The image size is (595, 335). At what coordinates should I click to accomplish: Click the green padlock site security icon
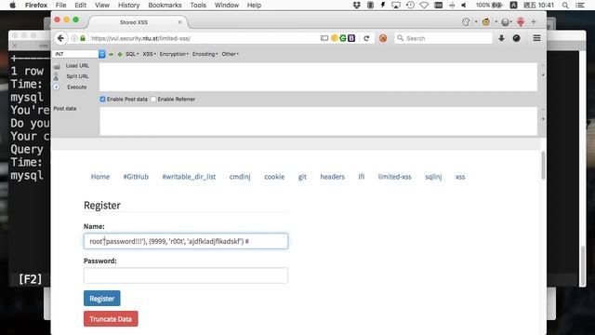pyautogui.click(x=83, y=38)
